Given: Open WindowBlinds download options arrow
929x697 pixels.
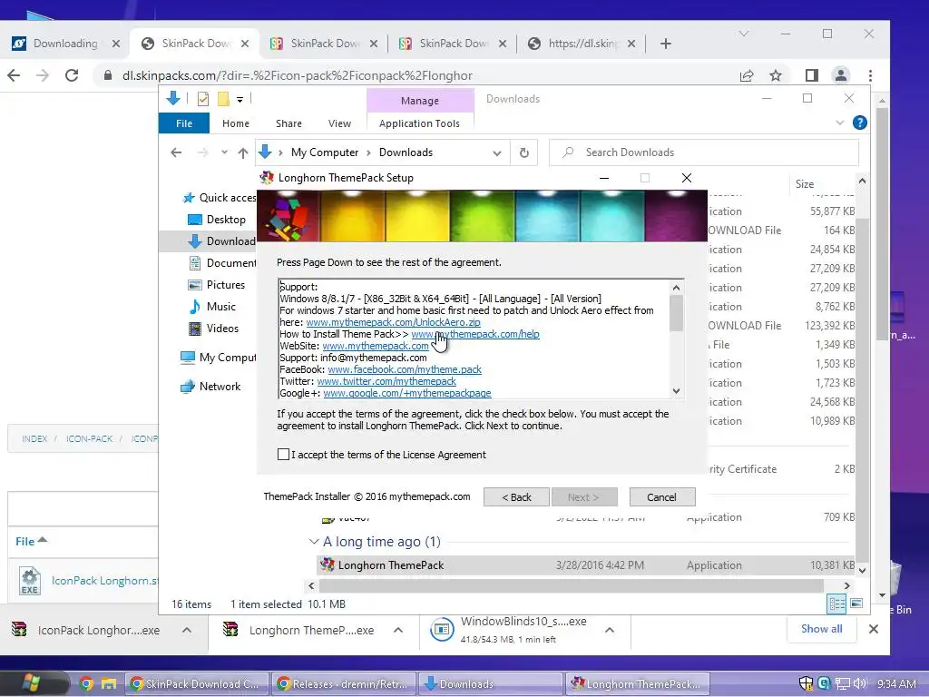Looking at the screenshot, I should tap(609, 630).
